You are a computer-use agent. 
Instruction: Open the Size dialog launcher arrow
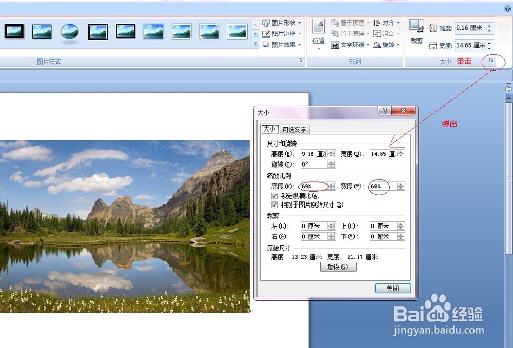click(x=492, y=61)
